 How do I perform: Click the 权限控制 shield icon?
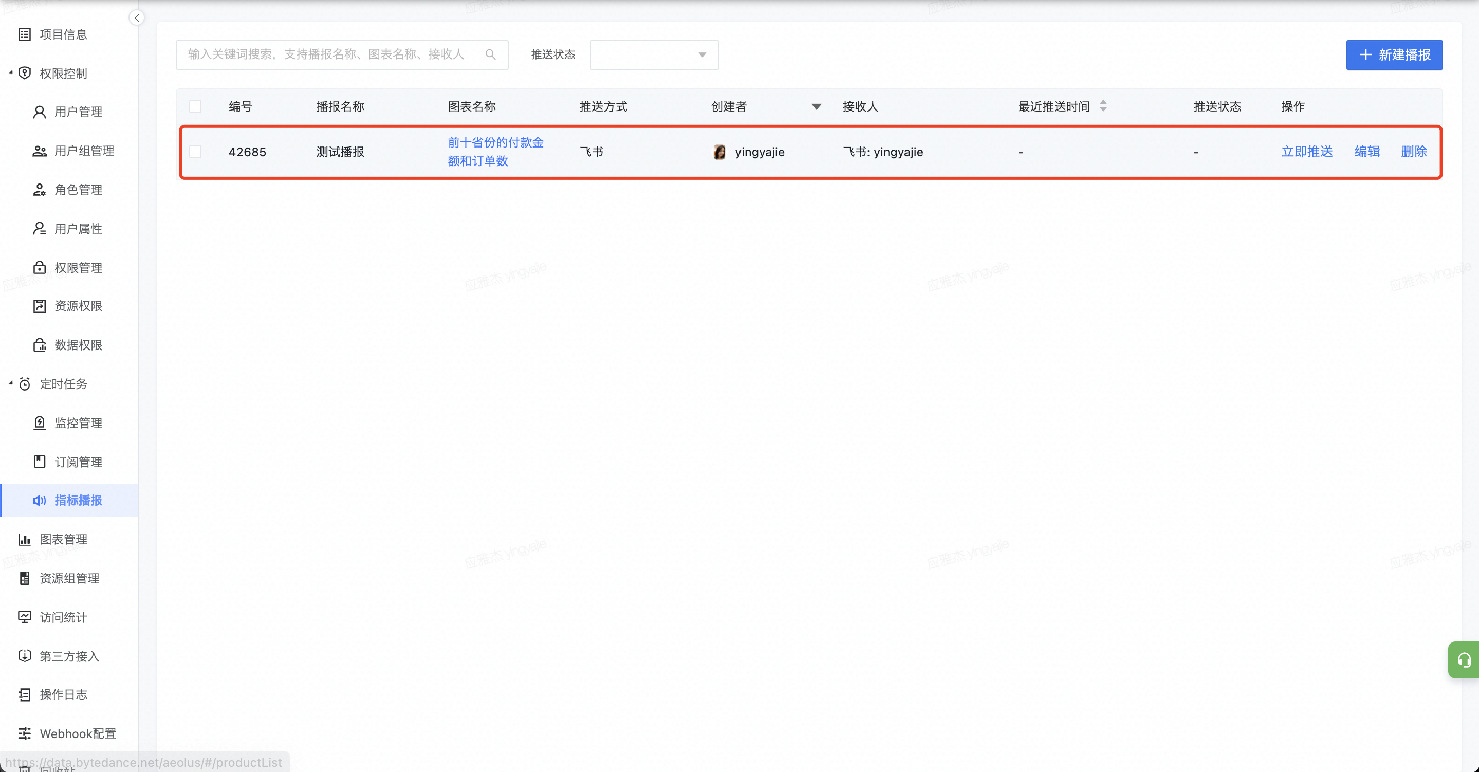[x=25, y=73]
